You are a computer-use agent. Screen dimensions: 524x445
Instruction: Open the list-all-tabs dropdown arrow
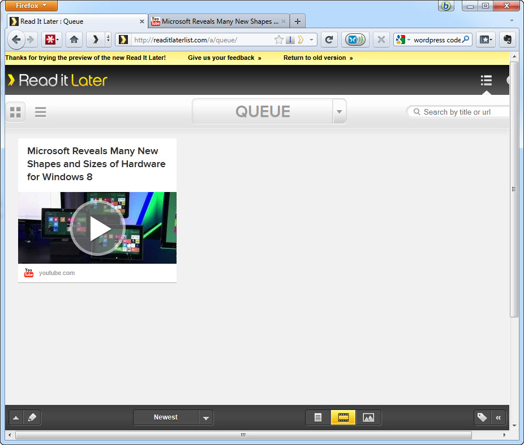[512, 21]
